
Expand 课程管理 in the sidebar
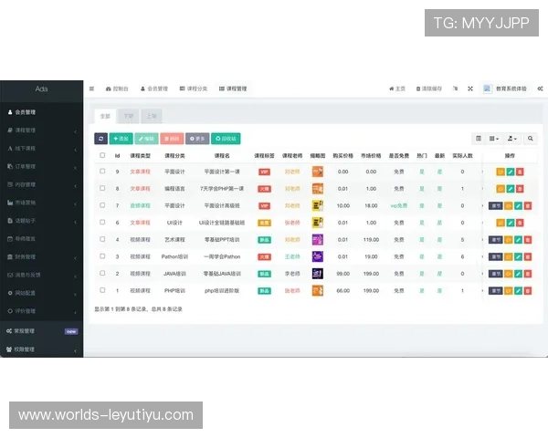pyautogui.click(x=42, y=130)
